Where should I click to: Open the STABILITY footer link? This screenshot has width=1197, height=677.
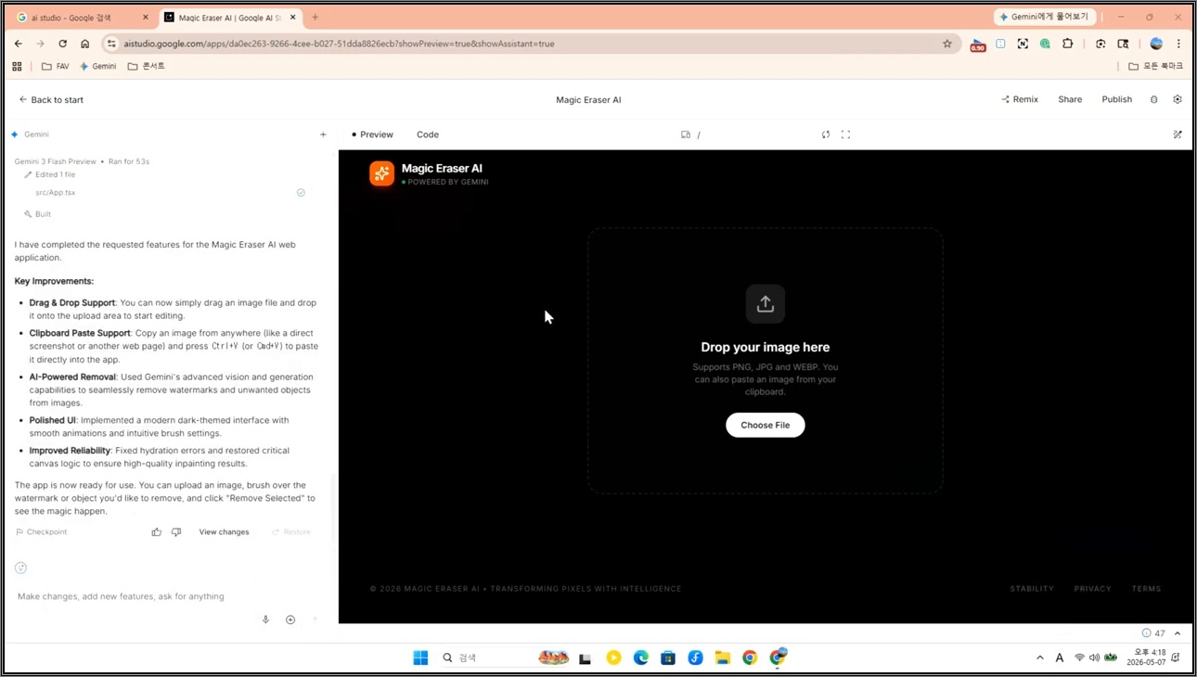click(x=1032, y=589)
